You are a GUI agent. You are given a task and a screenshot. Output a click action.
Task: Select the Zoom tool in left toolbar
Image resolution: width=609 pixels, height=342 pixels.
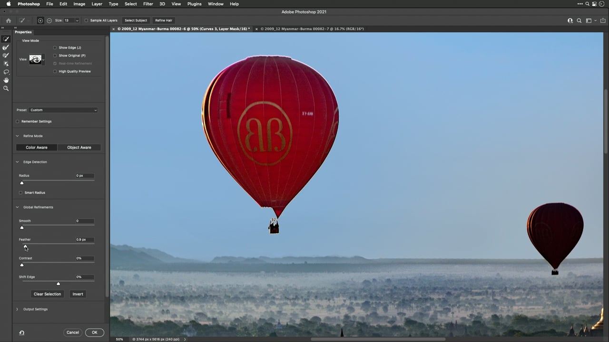[6, 88]
